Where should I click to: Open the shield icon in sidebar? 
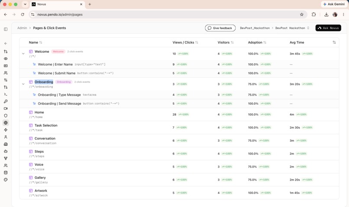point(6,116)
